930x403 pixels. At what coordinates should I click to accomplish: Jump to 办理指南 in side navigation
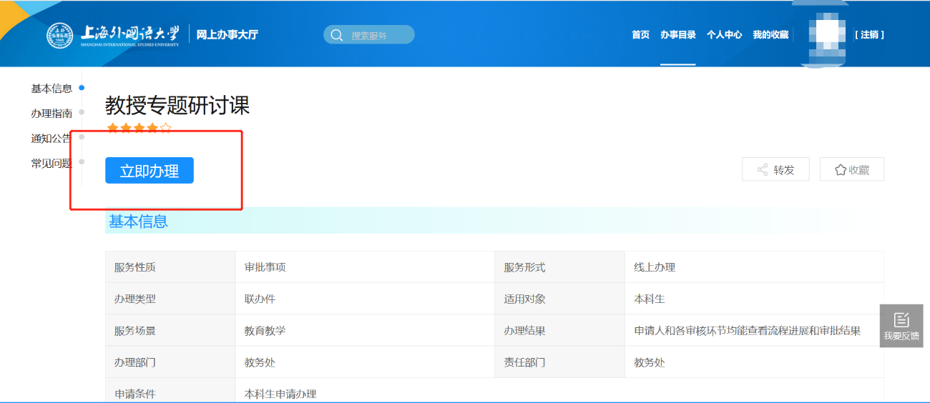coord(52,114)
